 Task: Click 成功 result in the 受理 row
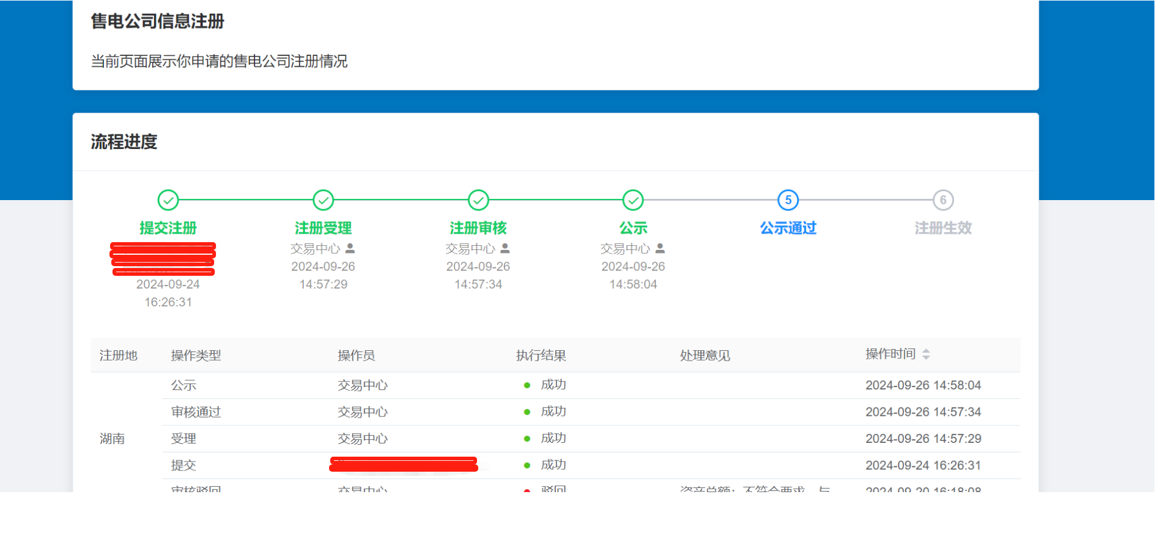553,438
